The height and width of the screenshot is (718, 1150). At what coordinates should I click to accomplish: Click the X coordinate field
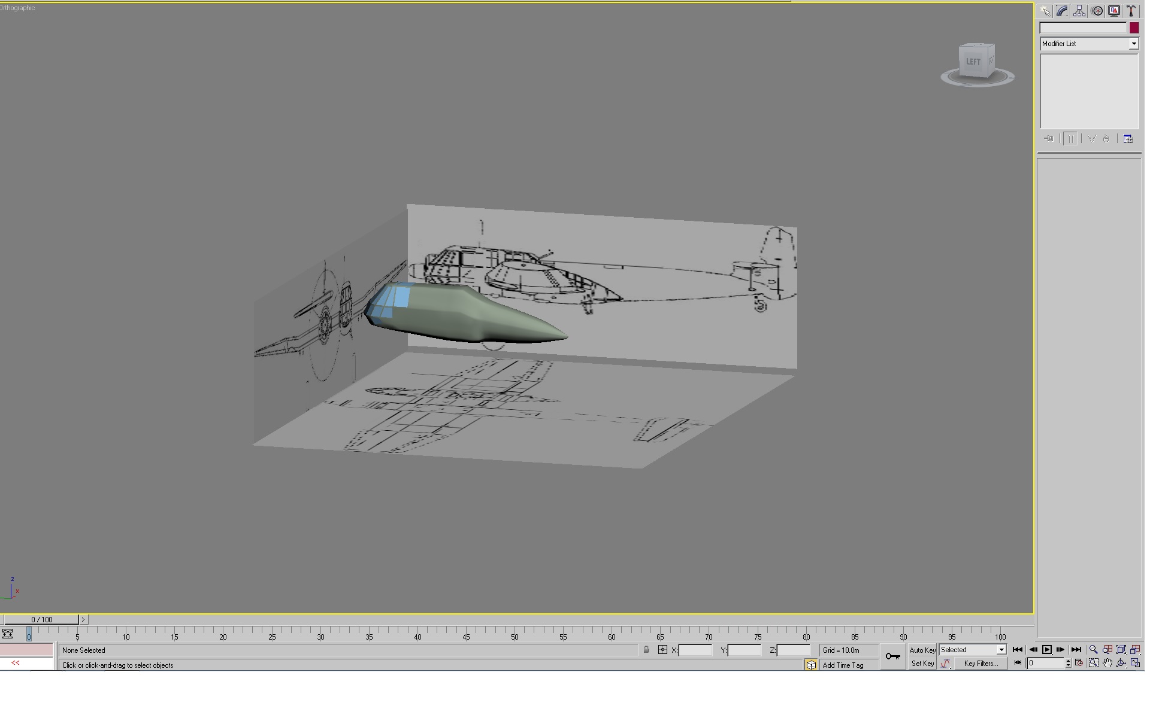pos(695,650)
